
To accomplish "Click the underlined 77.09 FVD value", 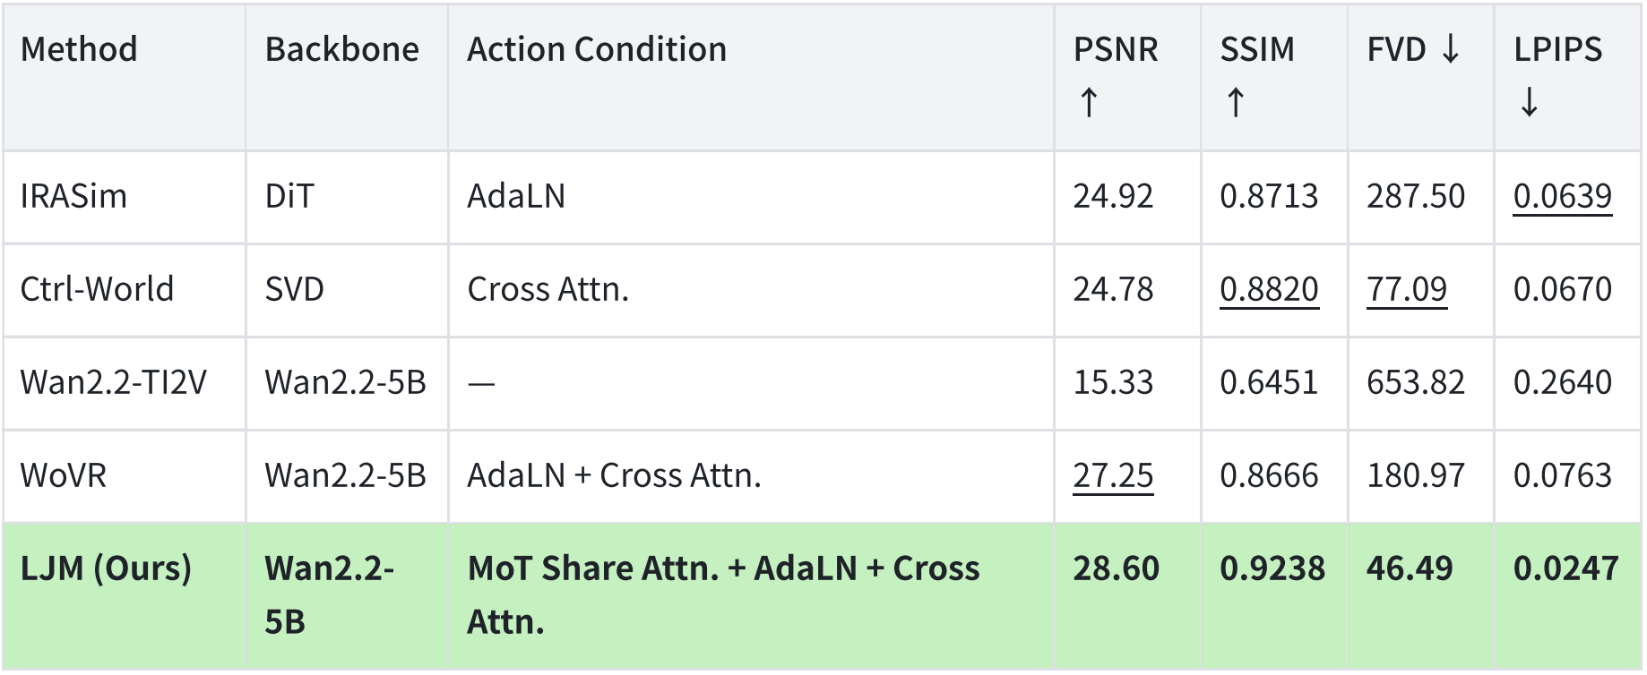I will pyautogui.click(x=1406, y=289).
